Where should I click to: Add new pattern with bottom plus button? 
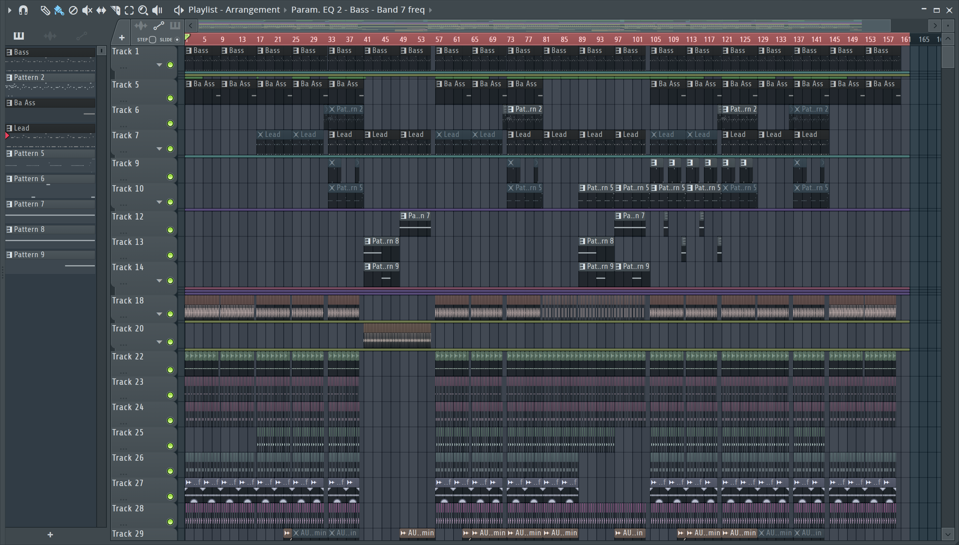(x=50, y=535)
